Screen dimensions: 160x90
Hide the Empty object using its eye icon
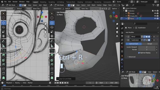click(155, 13)
